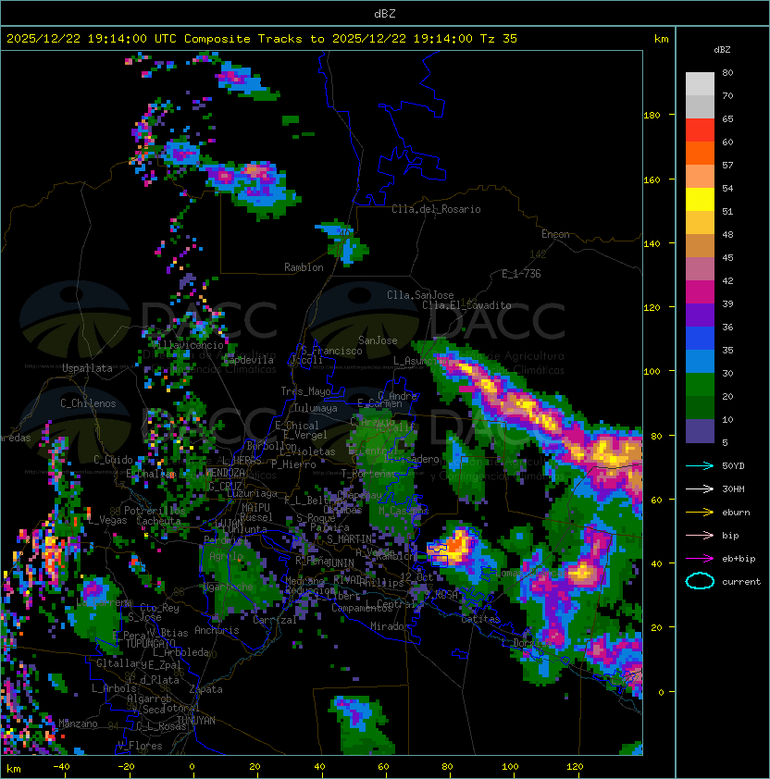Click the white 30HM arrow legend symbol
The image size is (770, 779).
[x=700, y=488]
